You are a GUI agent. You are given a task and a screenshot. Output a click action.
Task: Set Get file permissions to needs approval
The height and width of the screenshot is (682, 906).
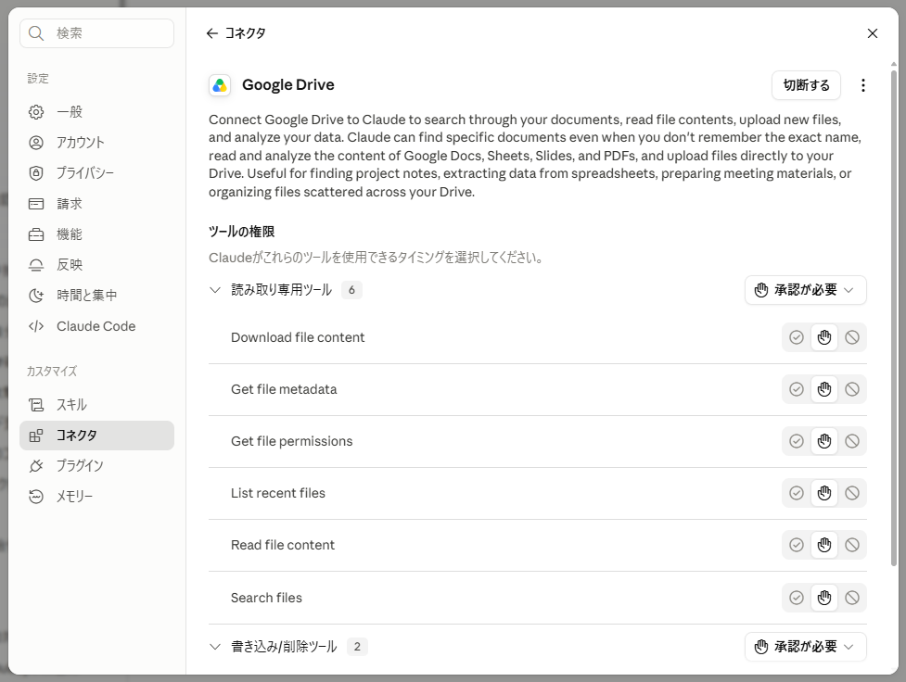click(x=824, y=441)
